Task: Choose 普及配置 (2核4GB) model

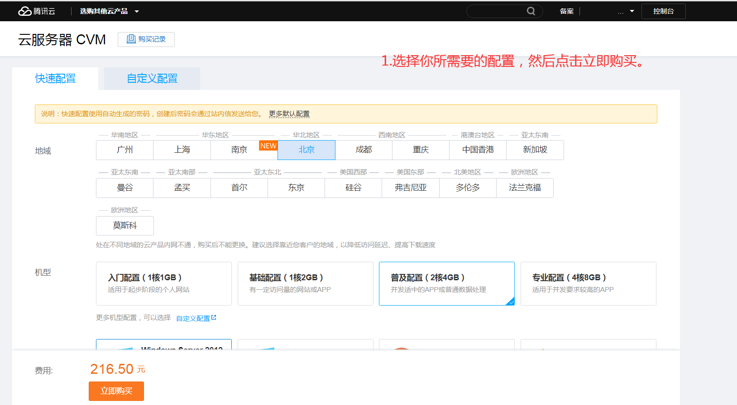Action: [x=447, y=283]
